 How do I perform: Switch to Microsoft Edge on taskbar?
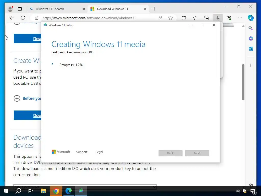[x=68, y=191]
